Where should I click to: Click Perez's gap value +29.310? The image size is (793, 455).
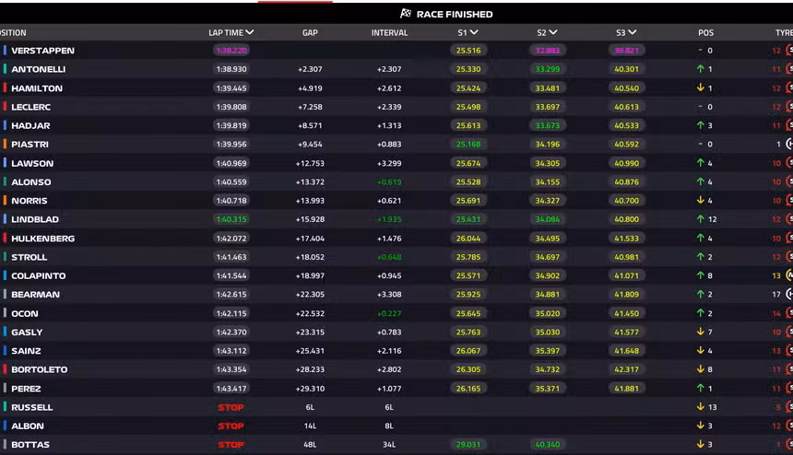[x=310, y=389]
